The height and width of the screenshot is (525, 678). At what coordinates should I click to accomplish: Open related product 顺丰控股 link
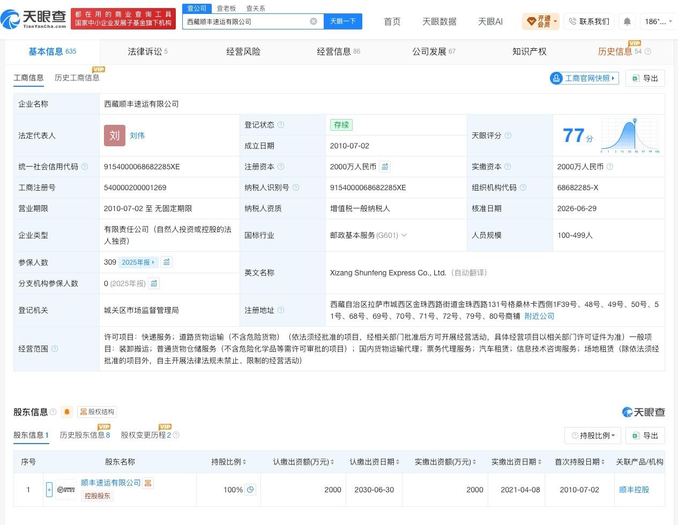tap(634, 490)
